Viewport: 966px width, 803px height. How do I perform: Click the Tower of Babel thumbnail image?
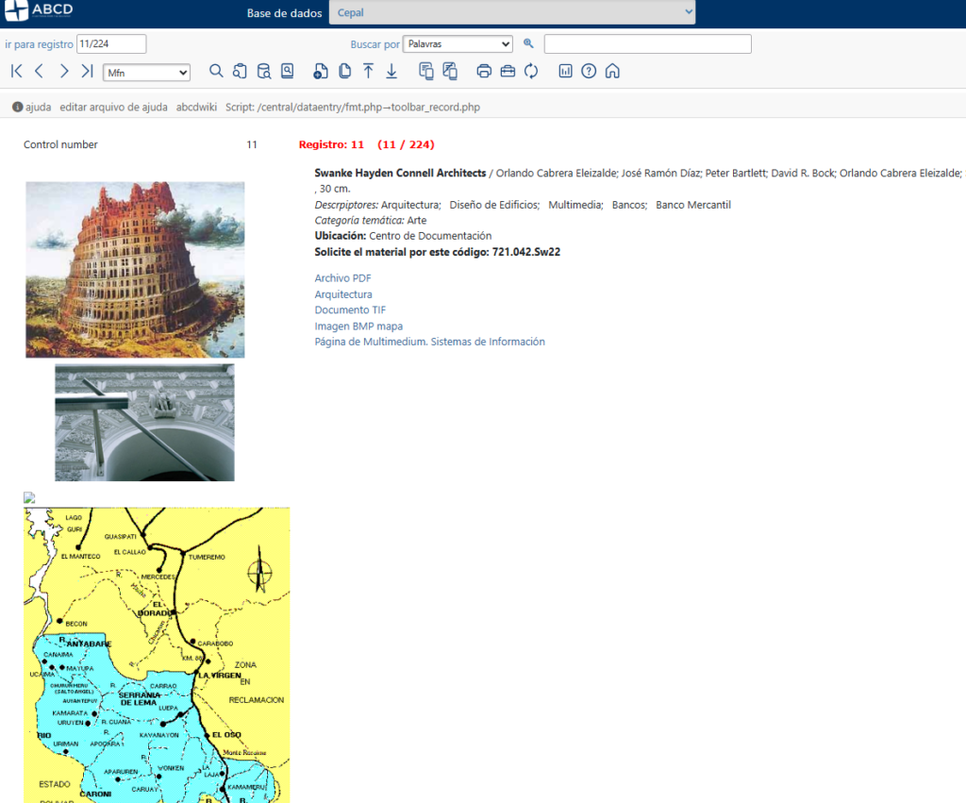click(135, 270)
